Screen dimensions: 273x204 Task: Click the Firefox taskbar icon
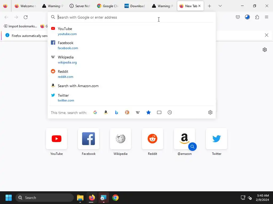point(92,198)
